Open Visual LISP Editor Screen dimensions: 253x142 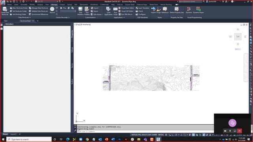126,11
